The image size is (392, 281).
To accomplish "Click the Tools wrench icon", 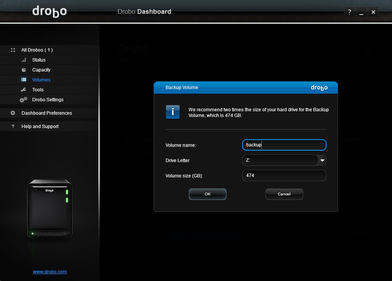I will [x=23, y=90].
